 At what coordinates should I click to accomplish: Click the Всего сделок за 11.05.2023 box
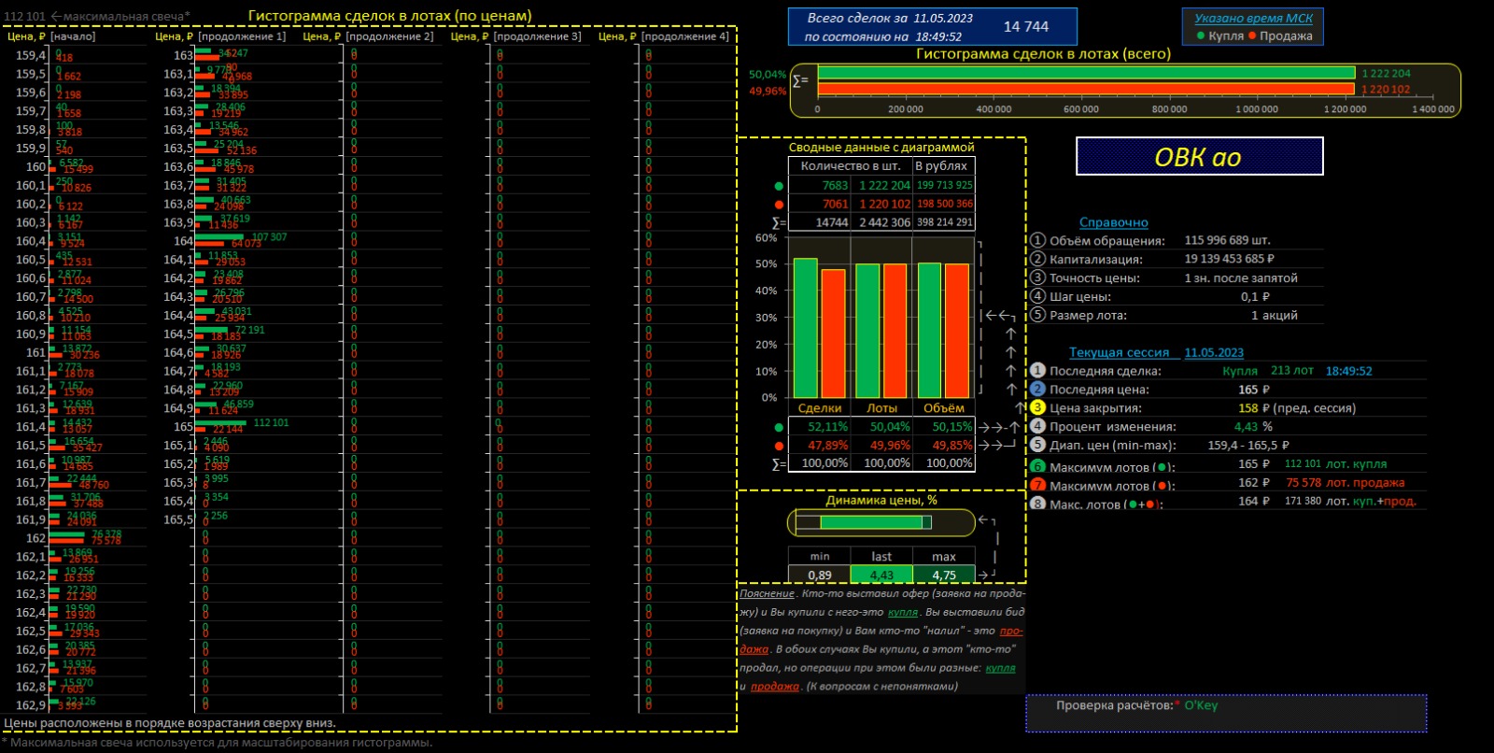(x=931, y=27)
